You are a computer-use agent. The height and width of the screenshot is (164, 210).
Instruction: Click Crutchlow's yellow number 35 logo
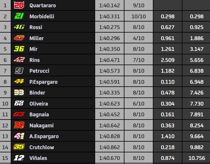point(19,147)
